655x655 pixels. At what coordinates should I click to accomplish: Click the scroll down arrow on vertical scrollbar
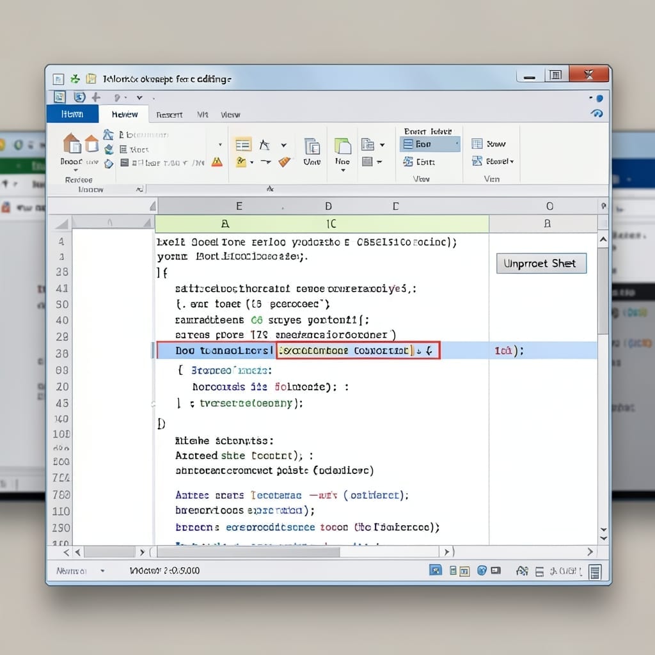point(604,529)
